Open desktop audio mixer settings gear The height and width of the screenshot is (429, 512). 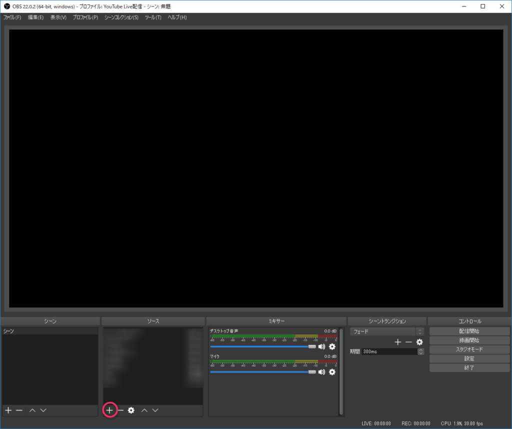(x=332, y=346)
